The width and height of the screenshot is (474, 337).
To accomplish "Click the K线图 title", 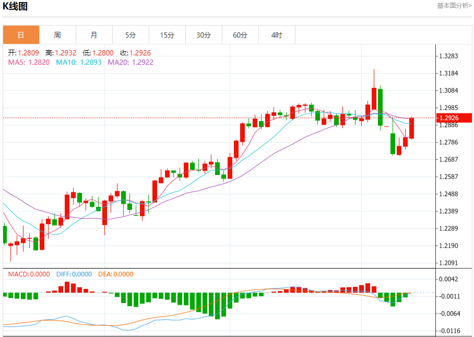I will click(15, 6).
